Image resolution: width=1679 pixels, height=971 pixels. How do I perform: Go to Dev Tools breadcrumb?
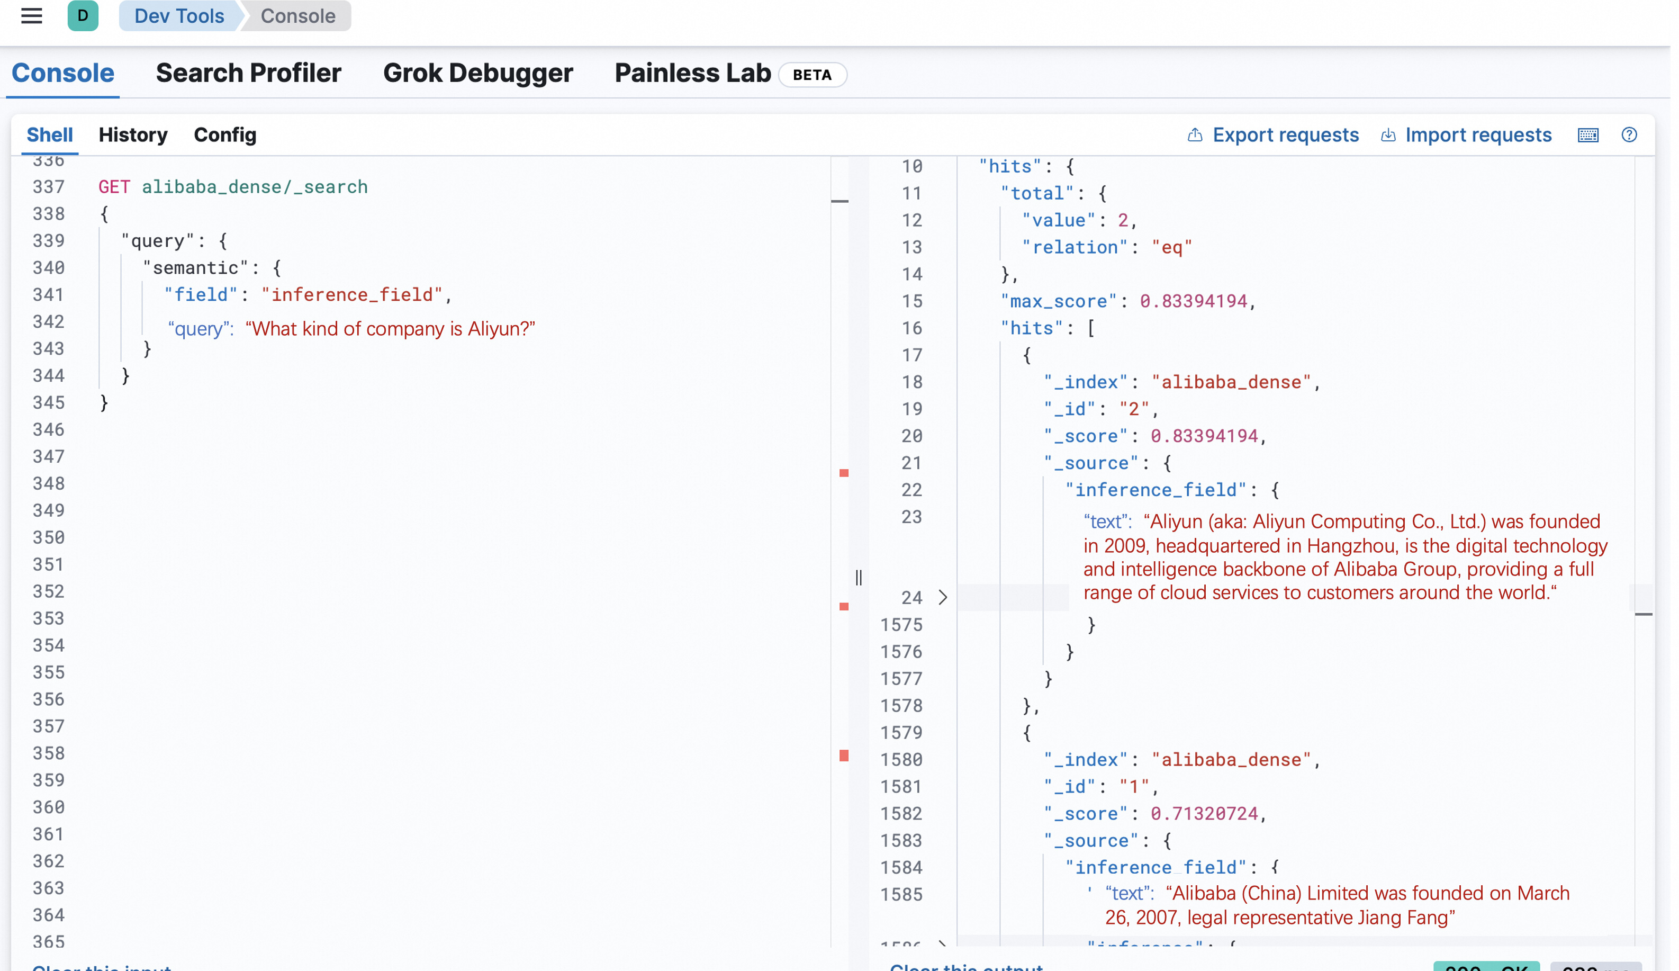pos(180,16)
